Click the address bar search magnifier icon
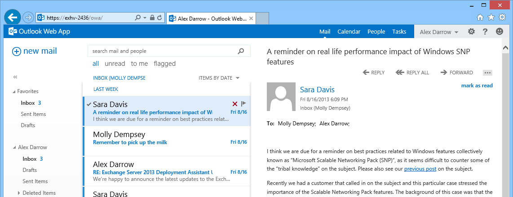The height and width of the screenshot is (197, 513). (x=138, y=17)
